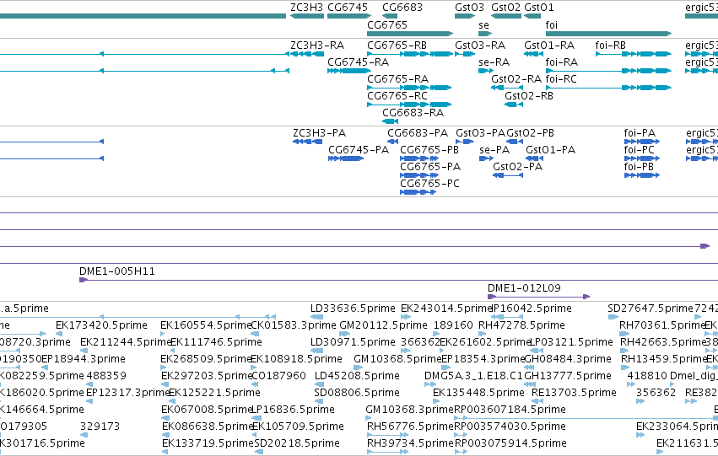Image resolution: width=718 pixels, height=456 pixels.
Task: Click the ZC3H3-RA transcript label
Action: click(317, 46)
